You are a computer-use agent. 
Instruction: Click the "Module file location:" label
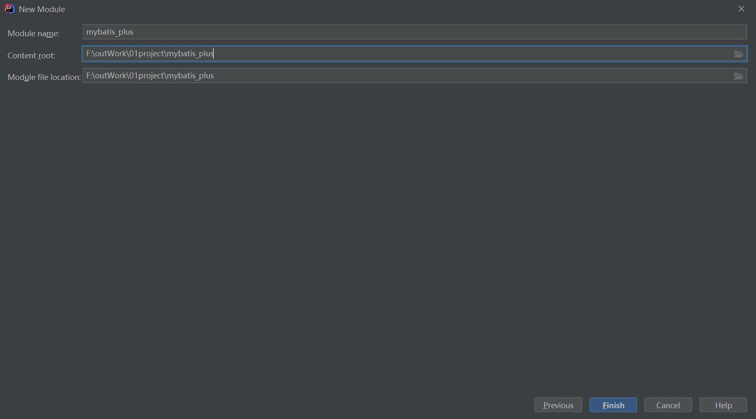coord(44,77)
